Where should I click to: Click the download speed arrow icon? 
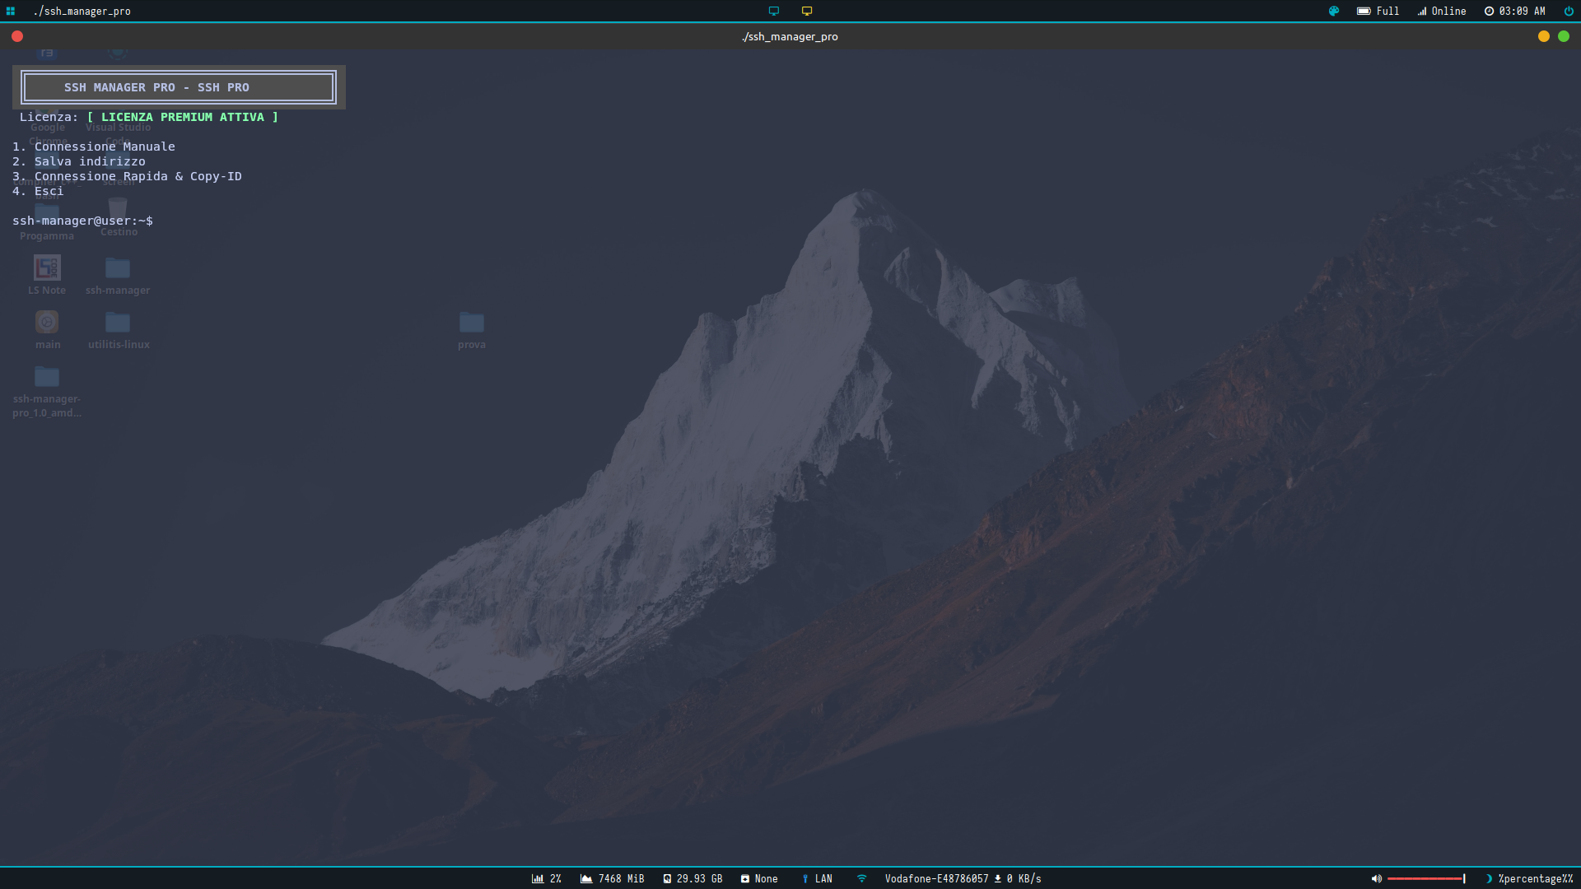click(x=998, y=879)
